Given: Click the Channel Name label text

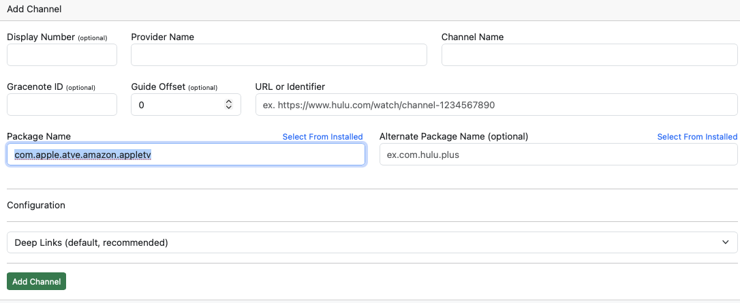Looking at the screenshot, I should (x=472, y=37).
